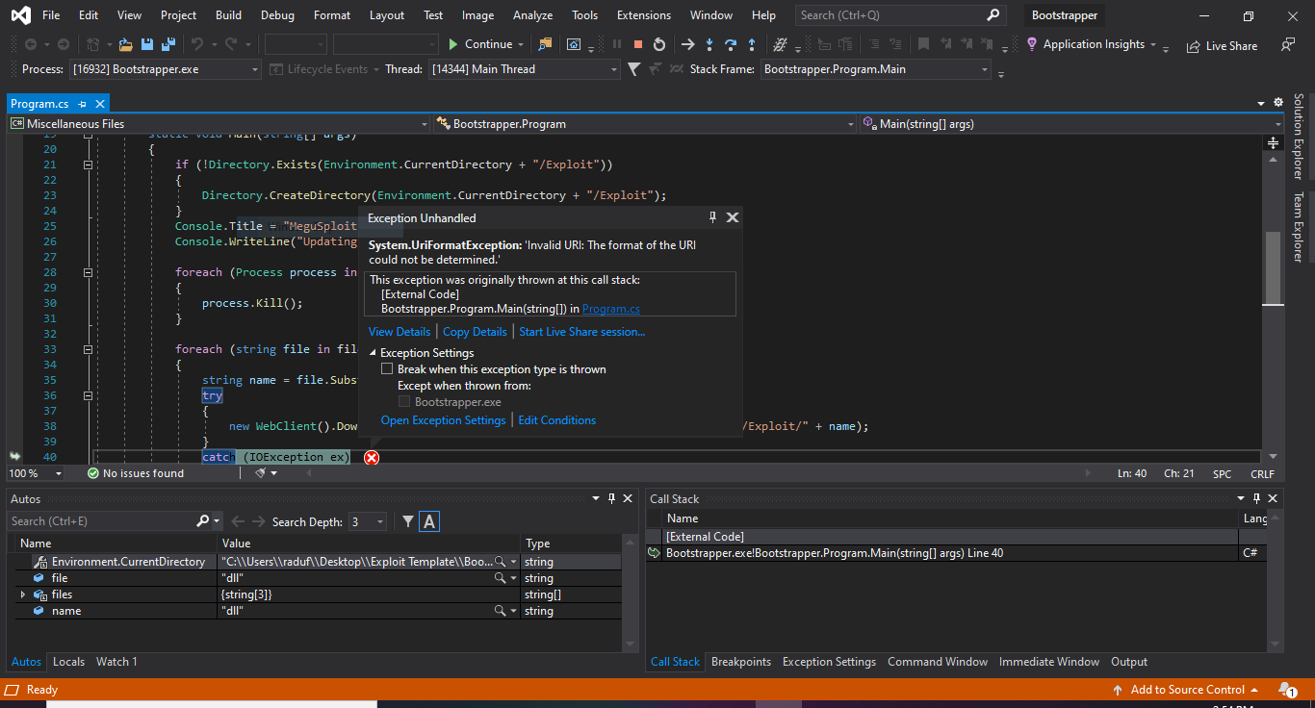Image resolution: width=1315 pixels, height=708 pixels.
Task: Collapse the code block at line 21
Action: pyautogui.click(x=88, y=164)
